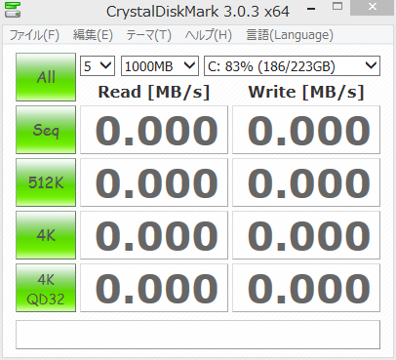
Task: Maximize the CrystalDiskMark window
Action: (x=337, y=7)
